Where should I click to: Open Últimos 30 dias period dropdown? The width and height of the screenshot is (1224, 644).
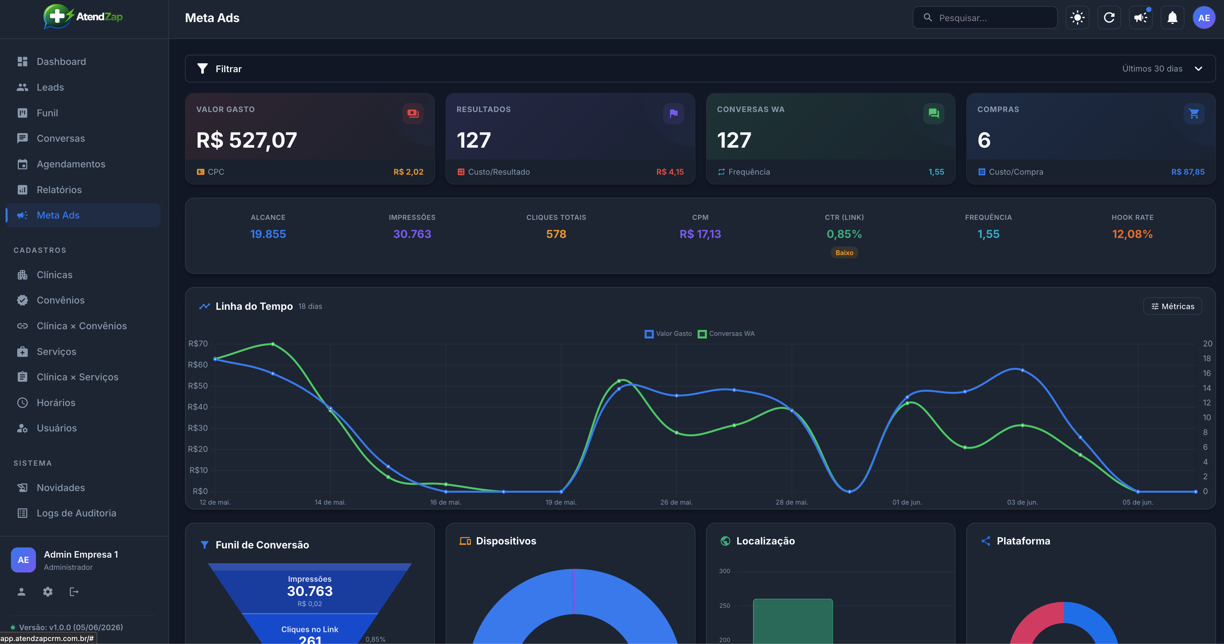click(x=1162, y=69)
